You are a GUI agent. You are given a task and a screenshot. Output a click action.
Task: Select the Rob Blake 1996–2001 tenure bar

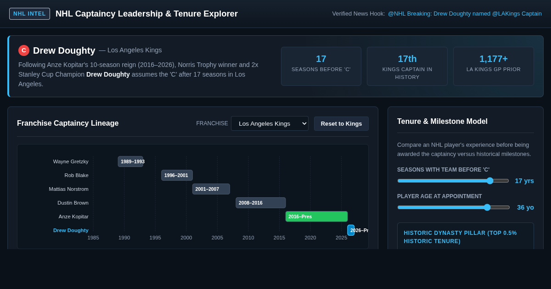tap(177, 175)
